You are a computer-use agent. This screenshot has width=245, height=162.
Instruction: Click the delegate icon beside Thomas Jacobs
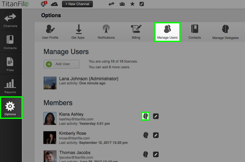pyautogui.click(x=145, y=154)
